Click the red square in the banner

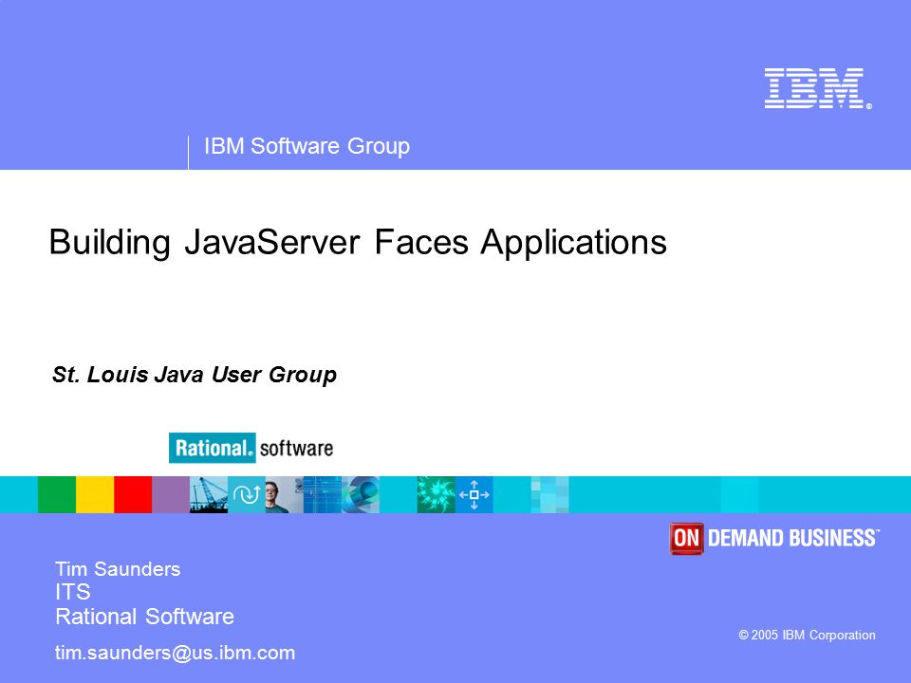tap(133, 494)
